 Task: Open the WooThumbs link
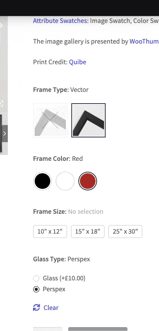click(144, 41)
